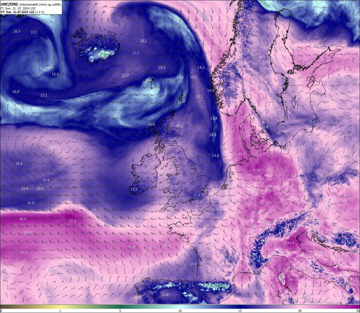Select the maximum value 52.6
The image size is (360, 313).
(73, 221)
